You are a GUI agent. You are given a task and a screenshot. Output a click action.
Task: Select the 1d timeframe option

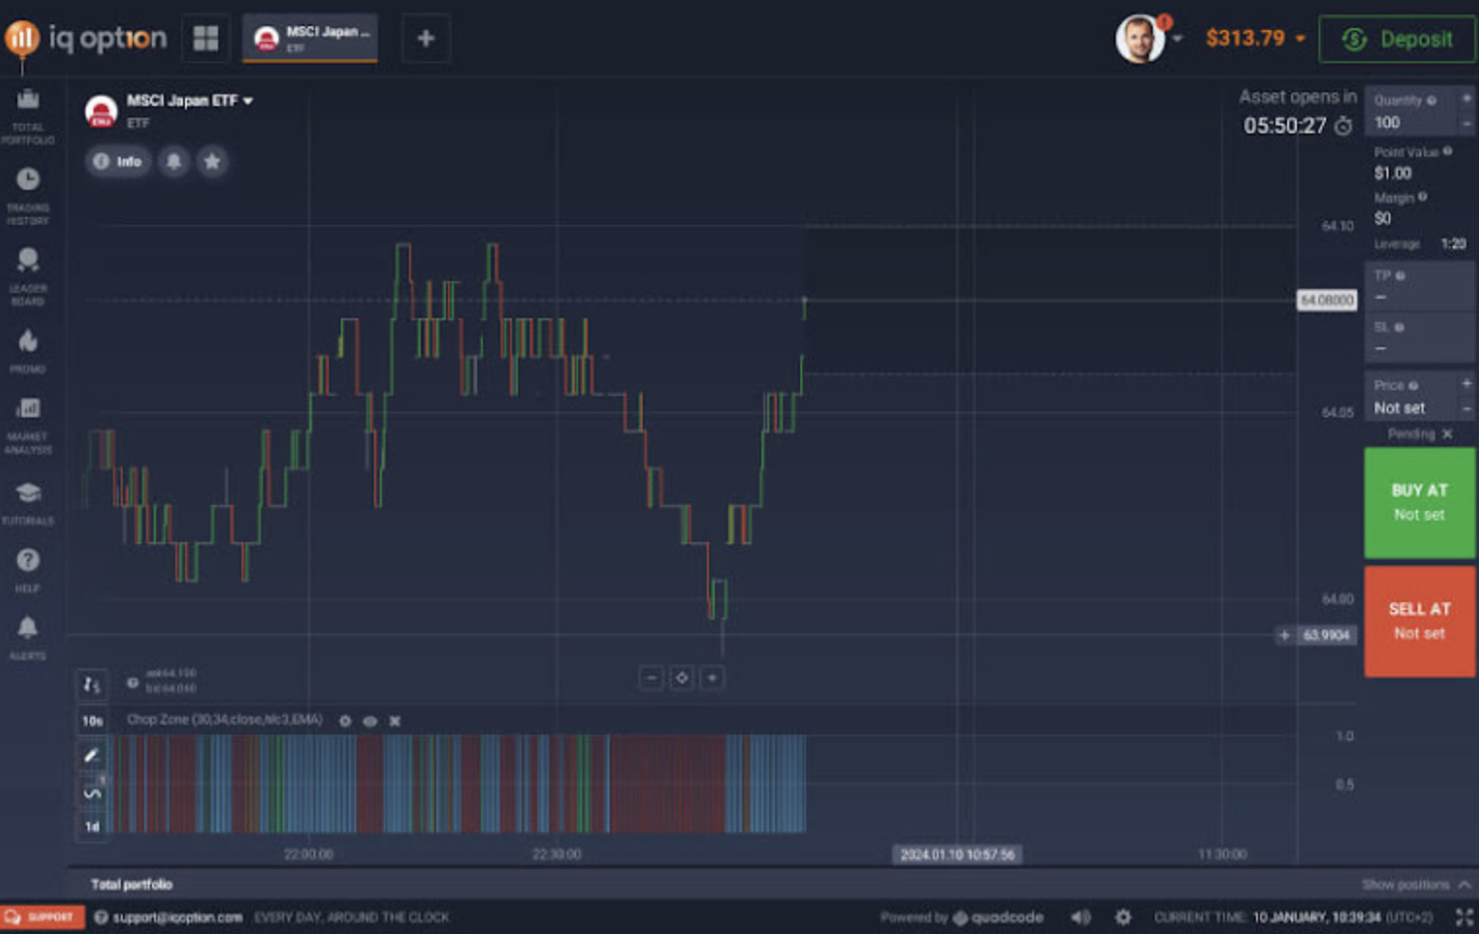coord(92,826)
